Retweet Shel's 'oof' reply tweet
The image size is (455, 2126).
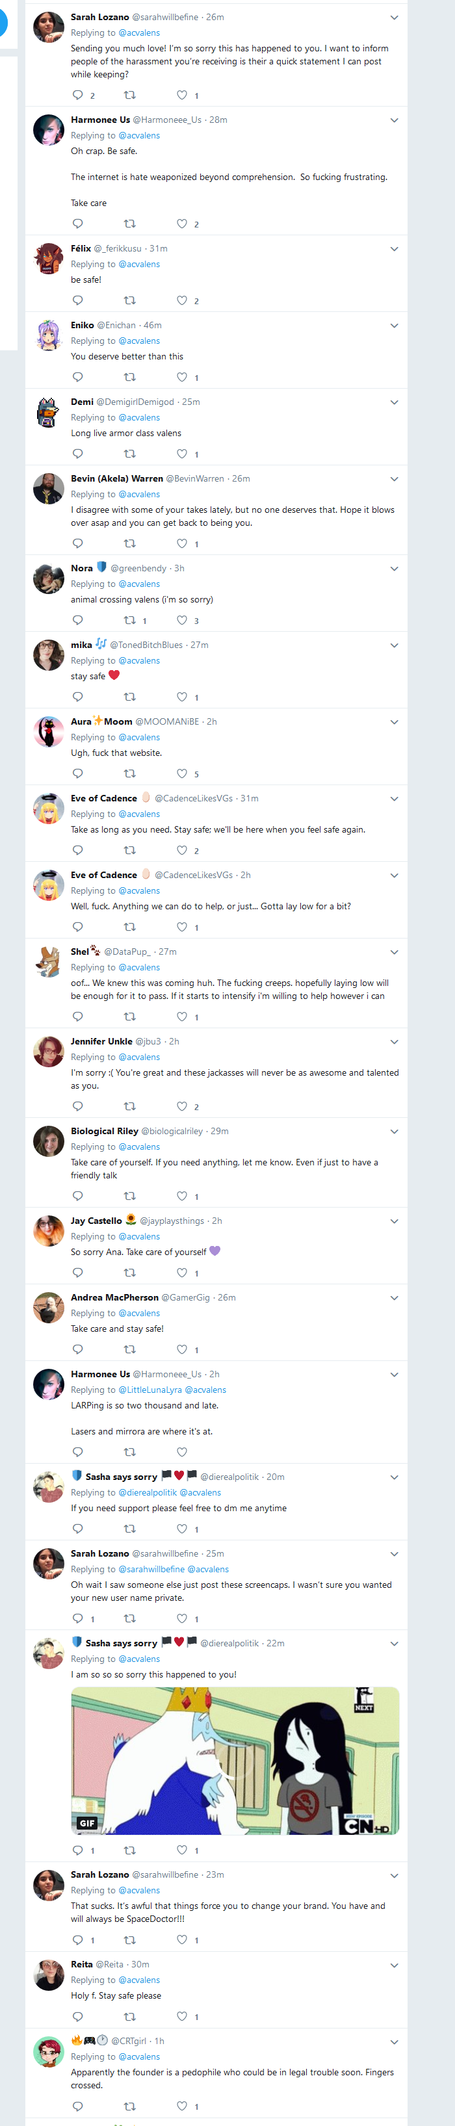click(x=129, y=1016)
